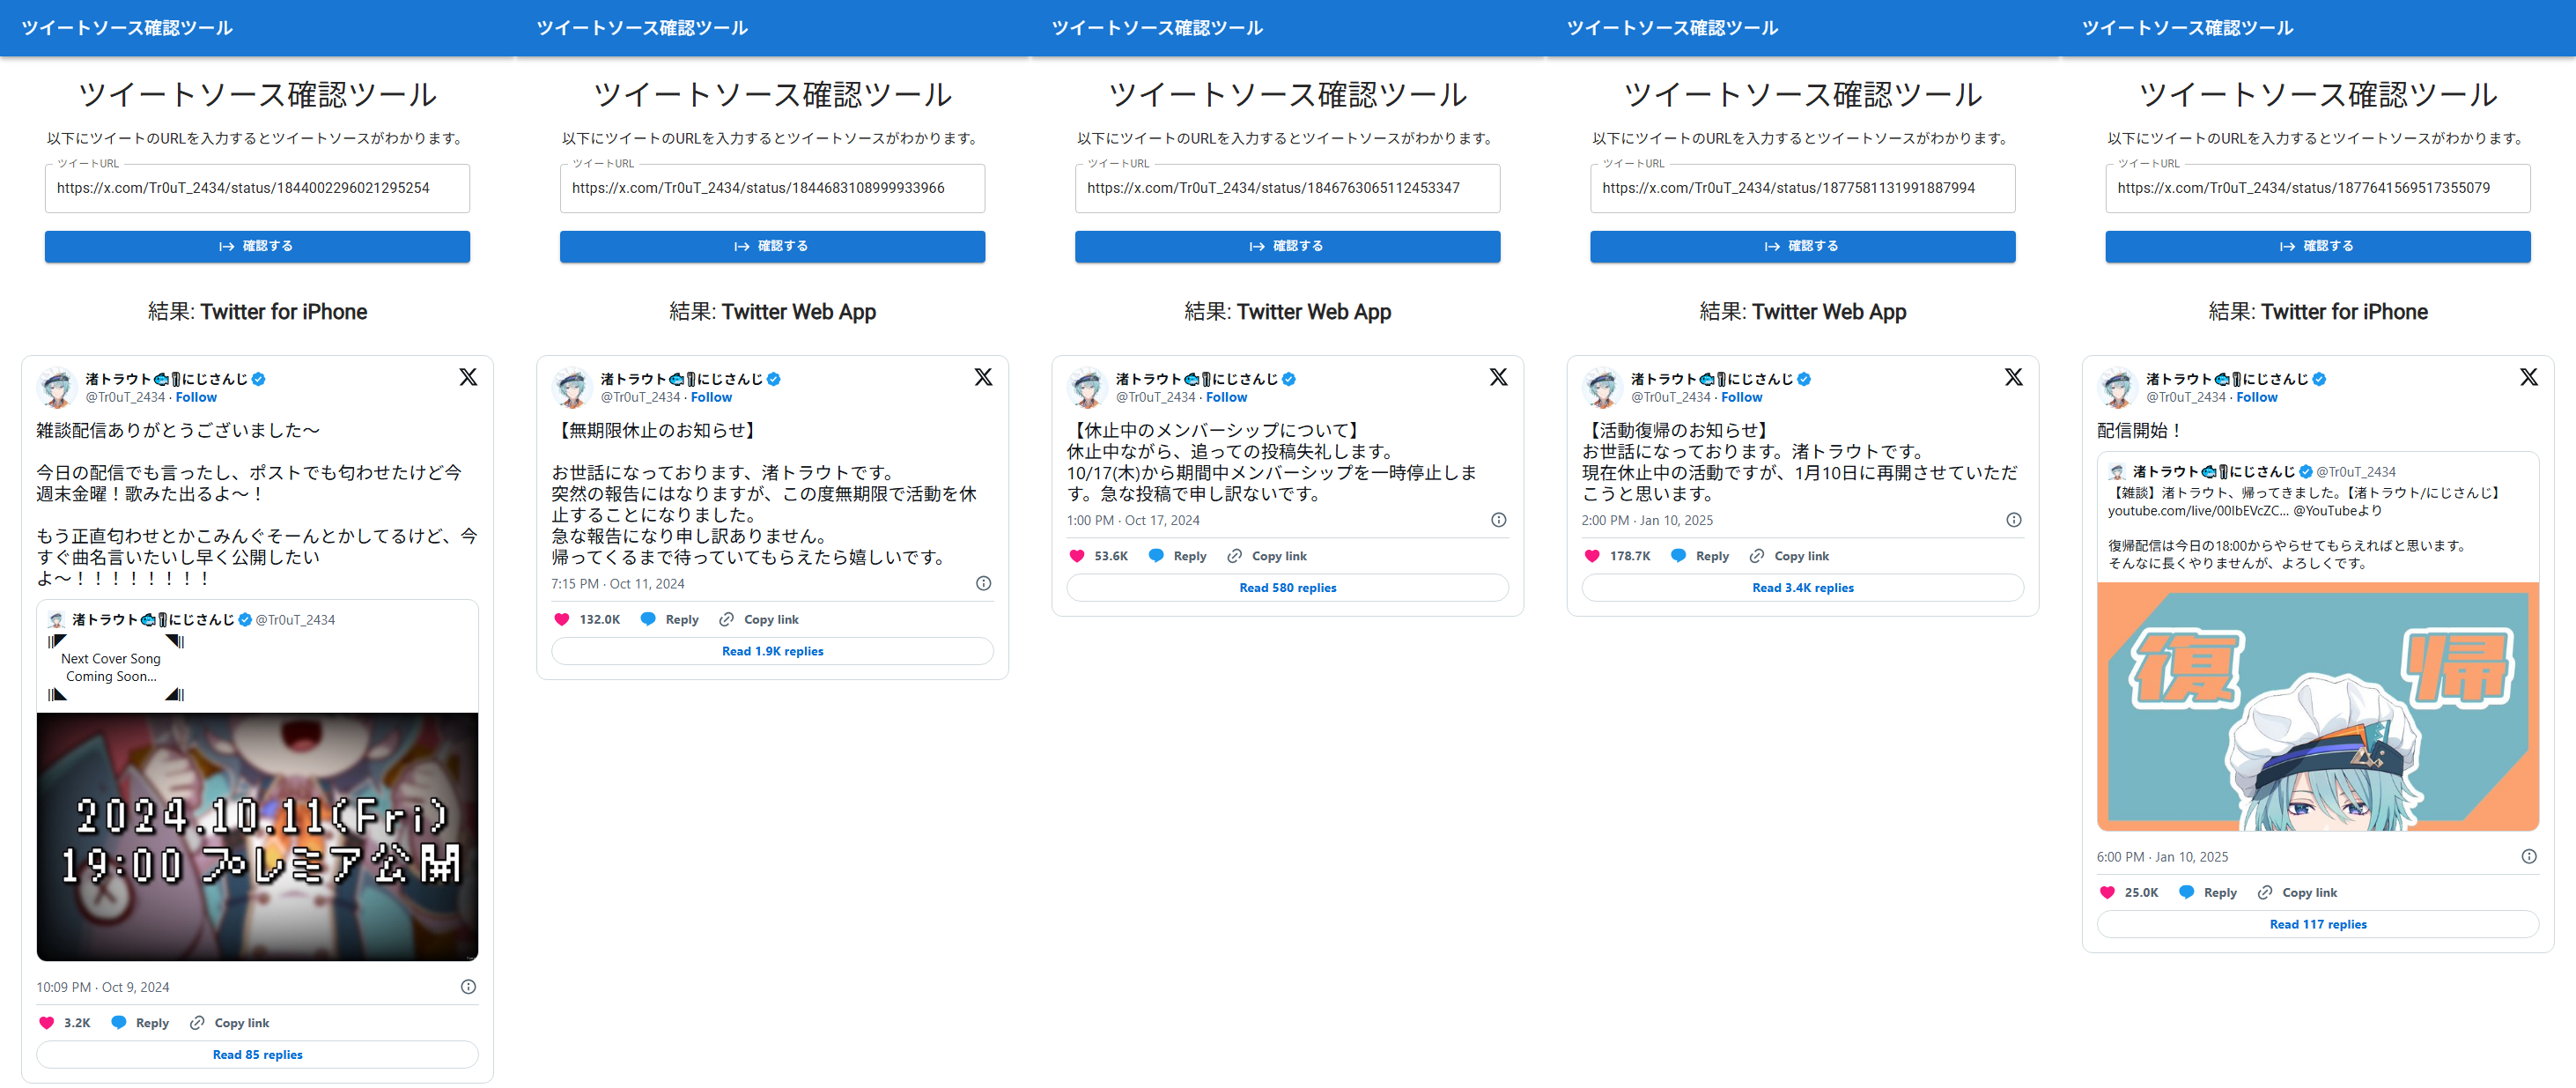The height and width of the screenshot is (1088, 2576).
Task: Open the youtube.com/live link in quoted tweet
Action: (x=2197, y=511)
